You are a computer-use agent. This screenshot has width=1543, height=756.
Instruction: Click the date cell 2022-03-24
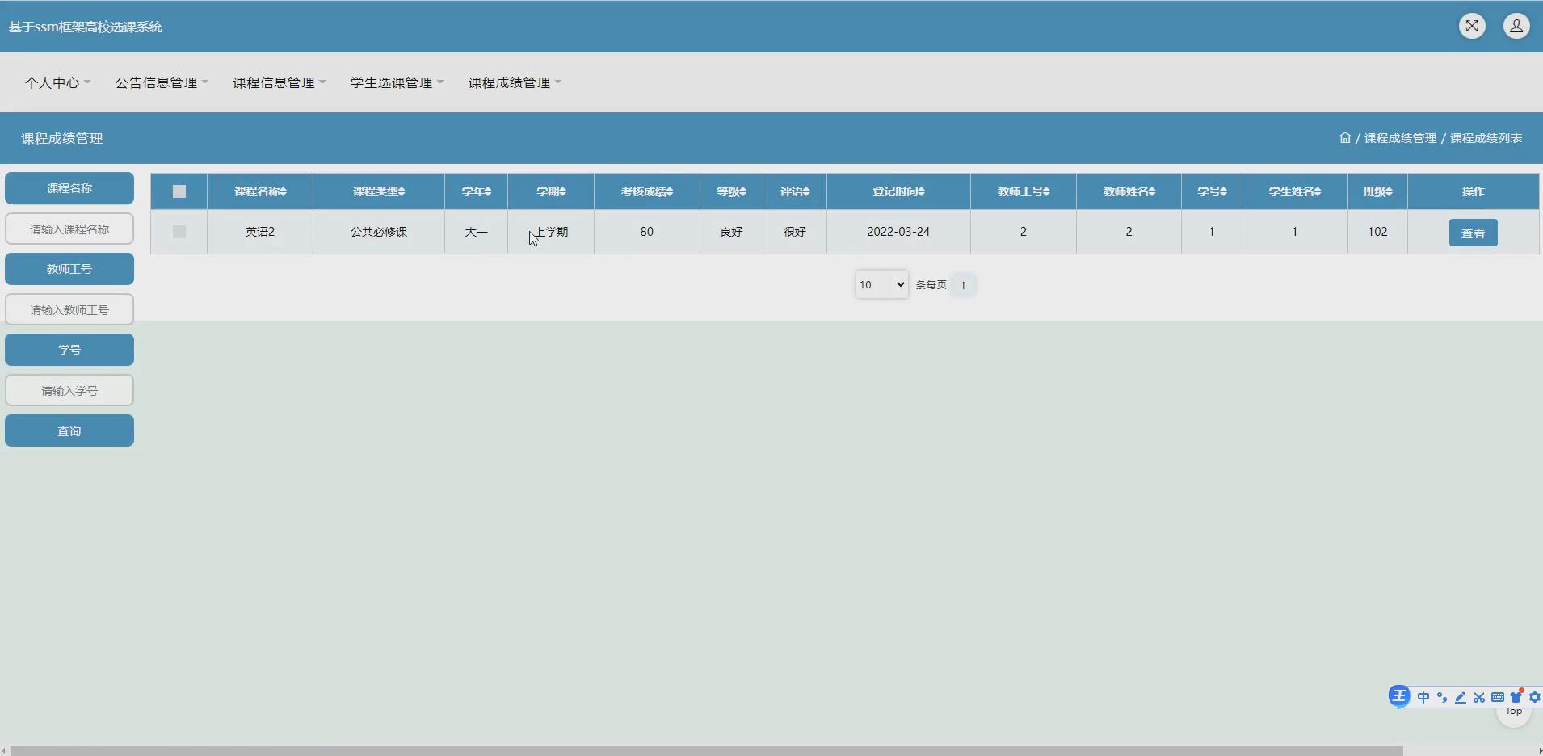pyautogui.click(x=898, y=232)
